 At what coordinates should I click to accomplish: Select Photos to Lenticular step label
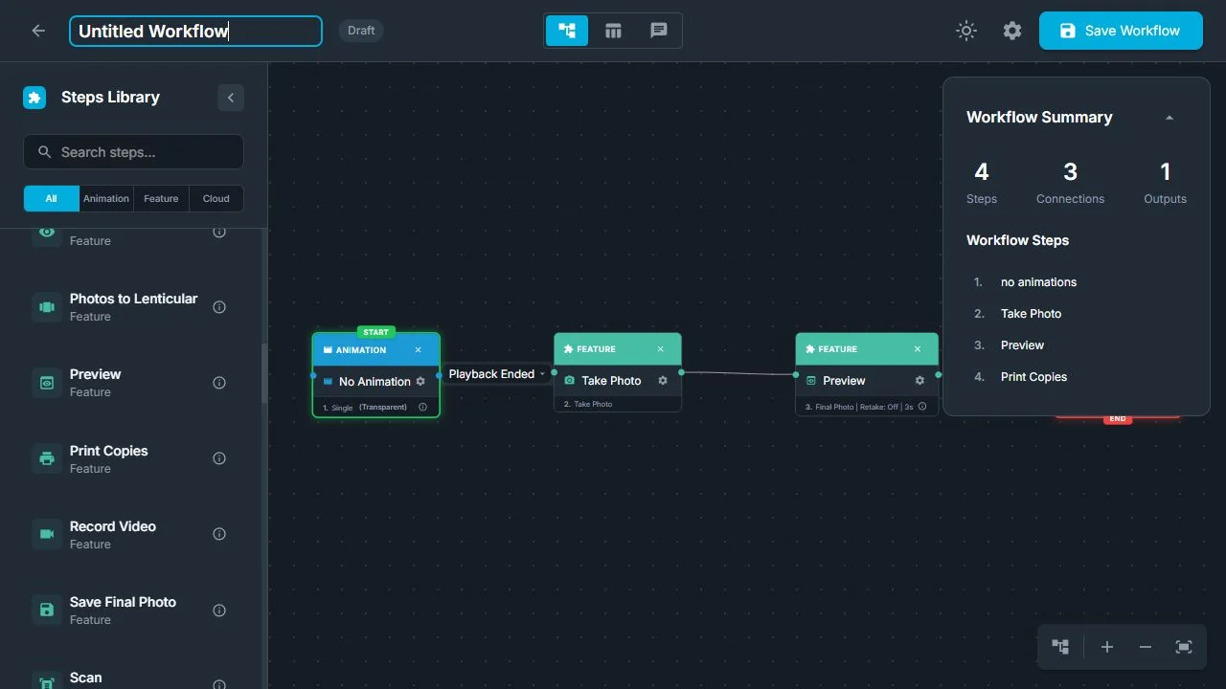tap(133, 299)
